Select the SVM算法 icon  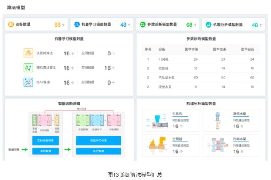coord(28,82)
